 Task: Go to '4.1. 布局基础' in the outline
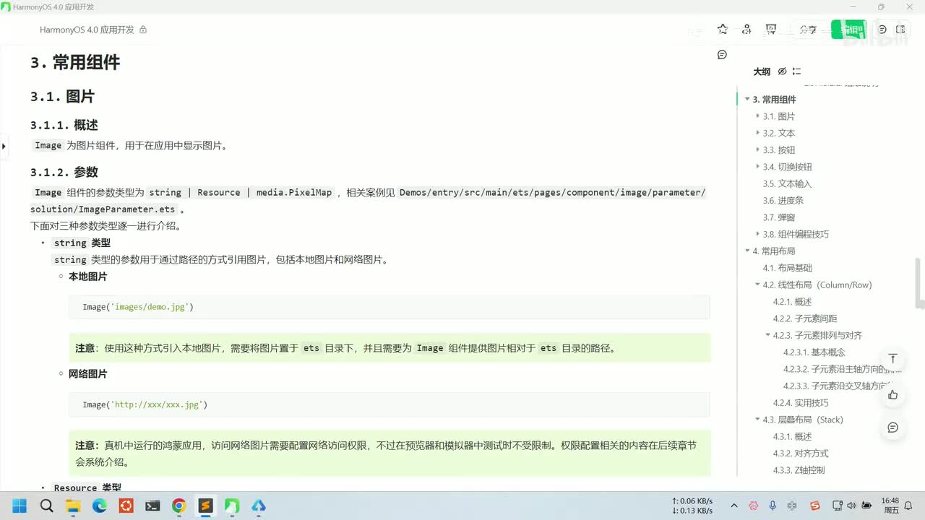[x=787, y=268]
